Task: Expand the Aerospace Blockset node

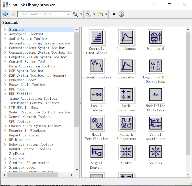Action: click(5, 34)
